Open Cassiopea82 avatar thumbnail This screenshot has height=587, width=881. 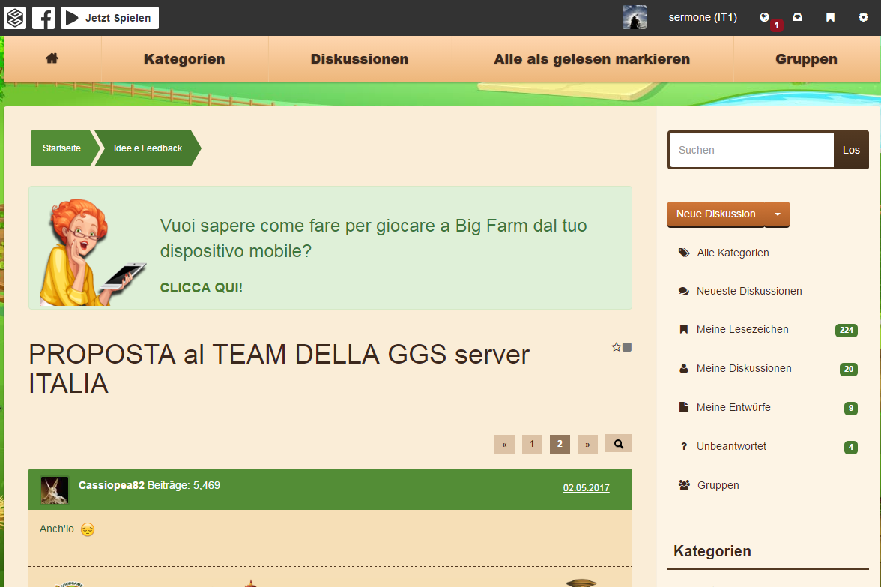click(x=55, y=490)
